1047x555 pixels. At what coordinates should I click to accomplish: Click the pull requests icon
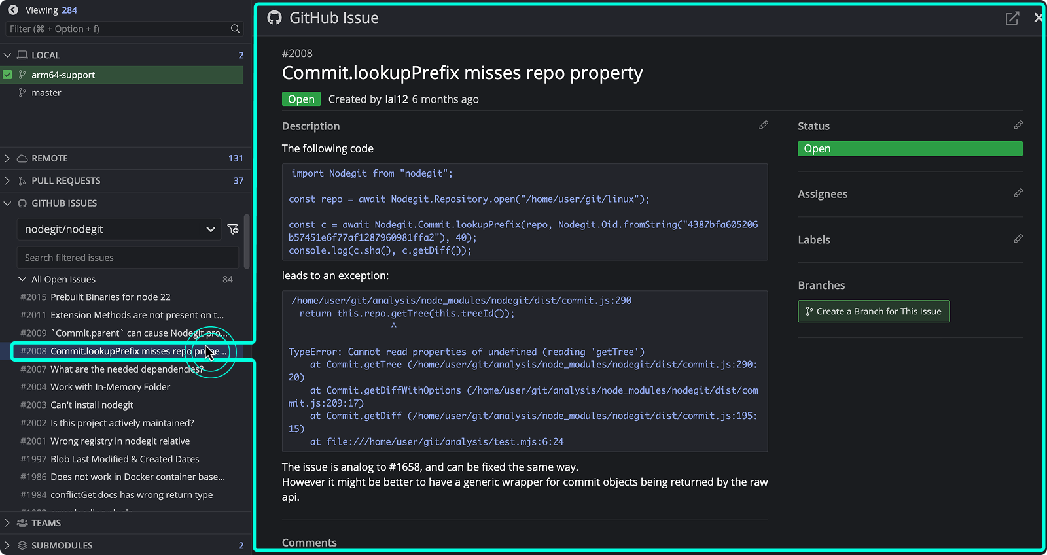(x=22, y=180)
